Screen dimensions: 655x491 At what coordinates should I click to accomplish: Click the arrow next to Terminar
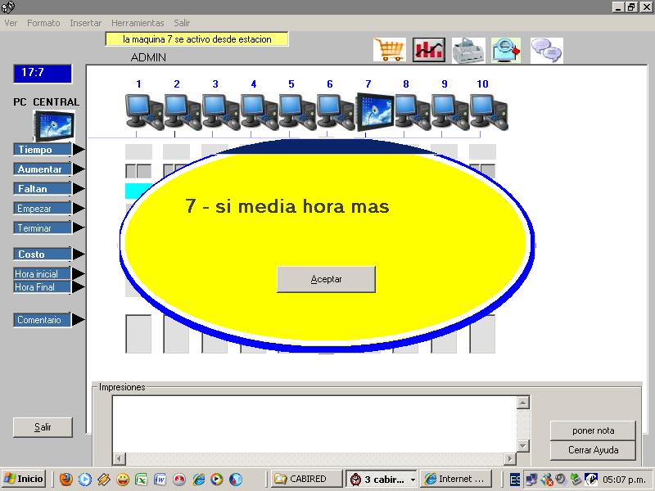click(79, 228)
